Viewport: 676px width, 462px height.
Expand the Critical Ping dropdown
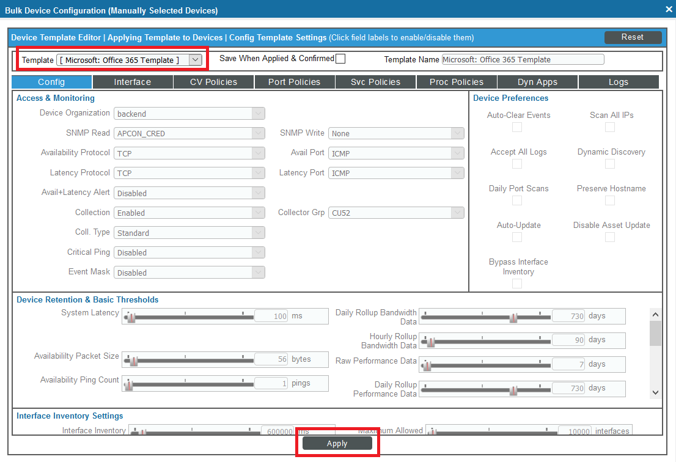(189, 252)
